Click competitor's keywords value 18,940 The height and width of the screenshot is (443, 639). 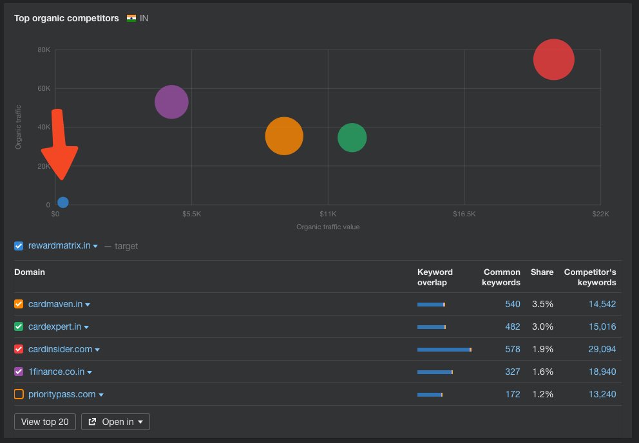(x=602, y=372)
